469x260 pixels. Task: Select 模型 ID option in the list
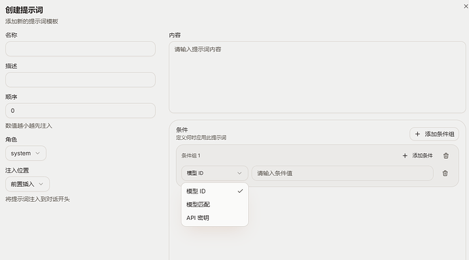(x=215, y=191)
